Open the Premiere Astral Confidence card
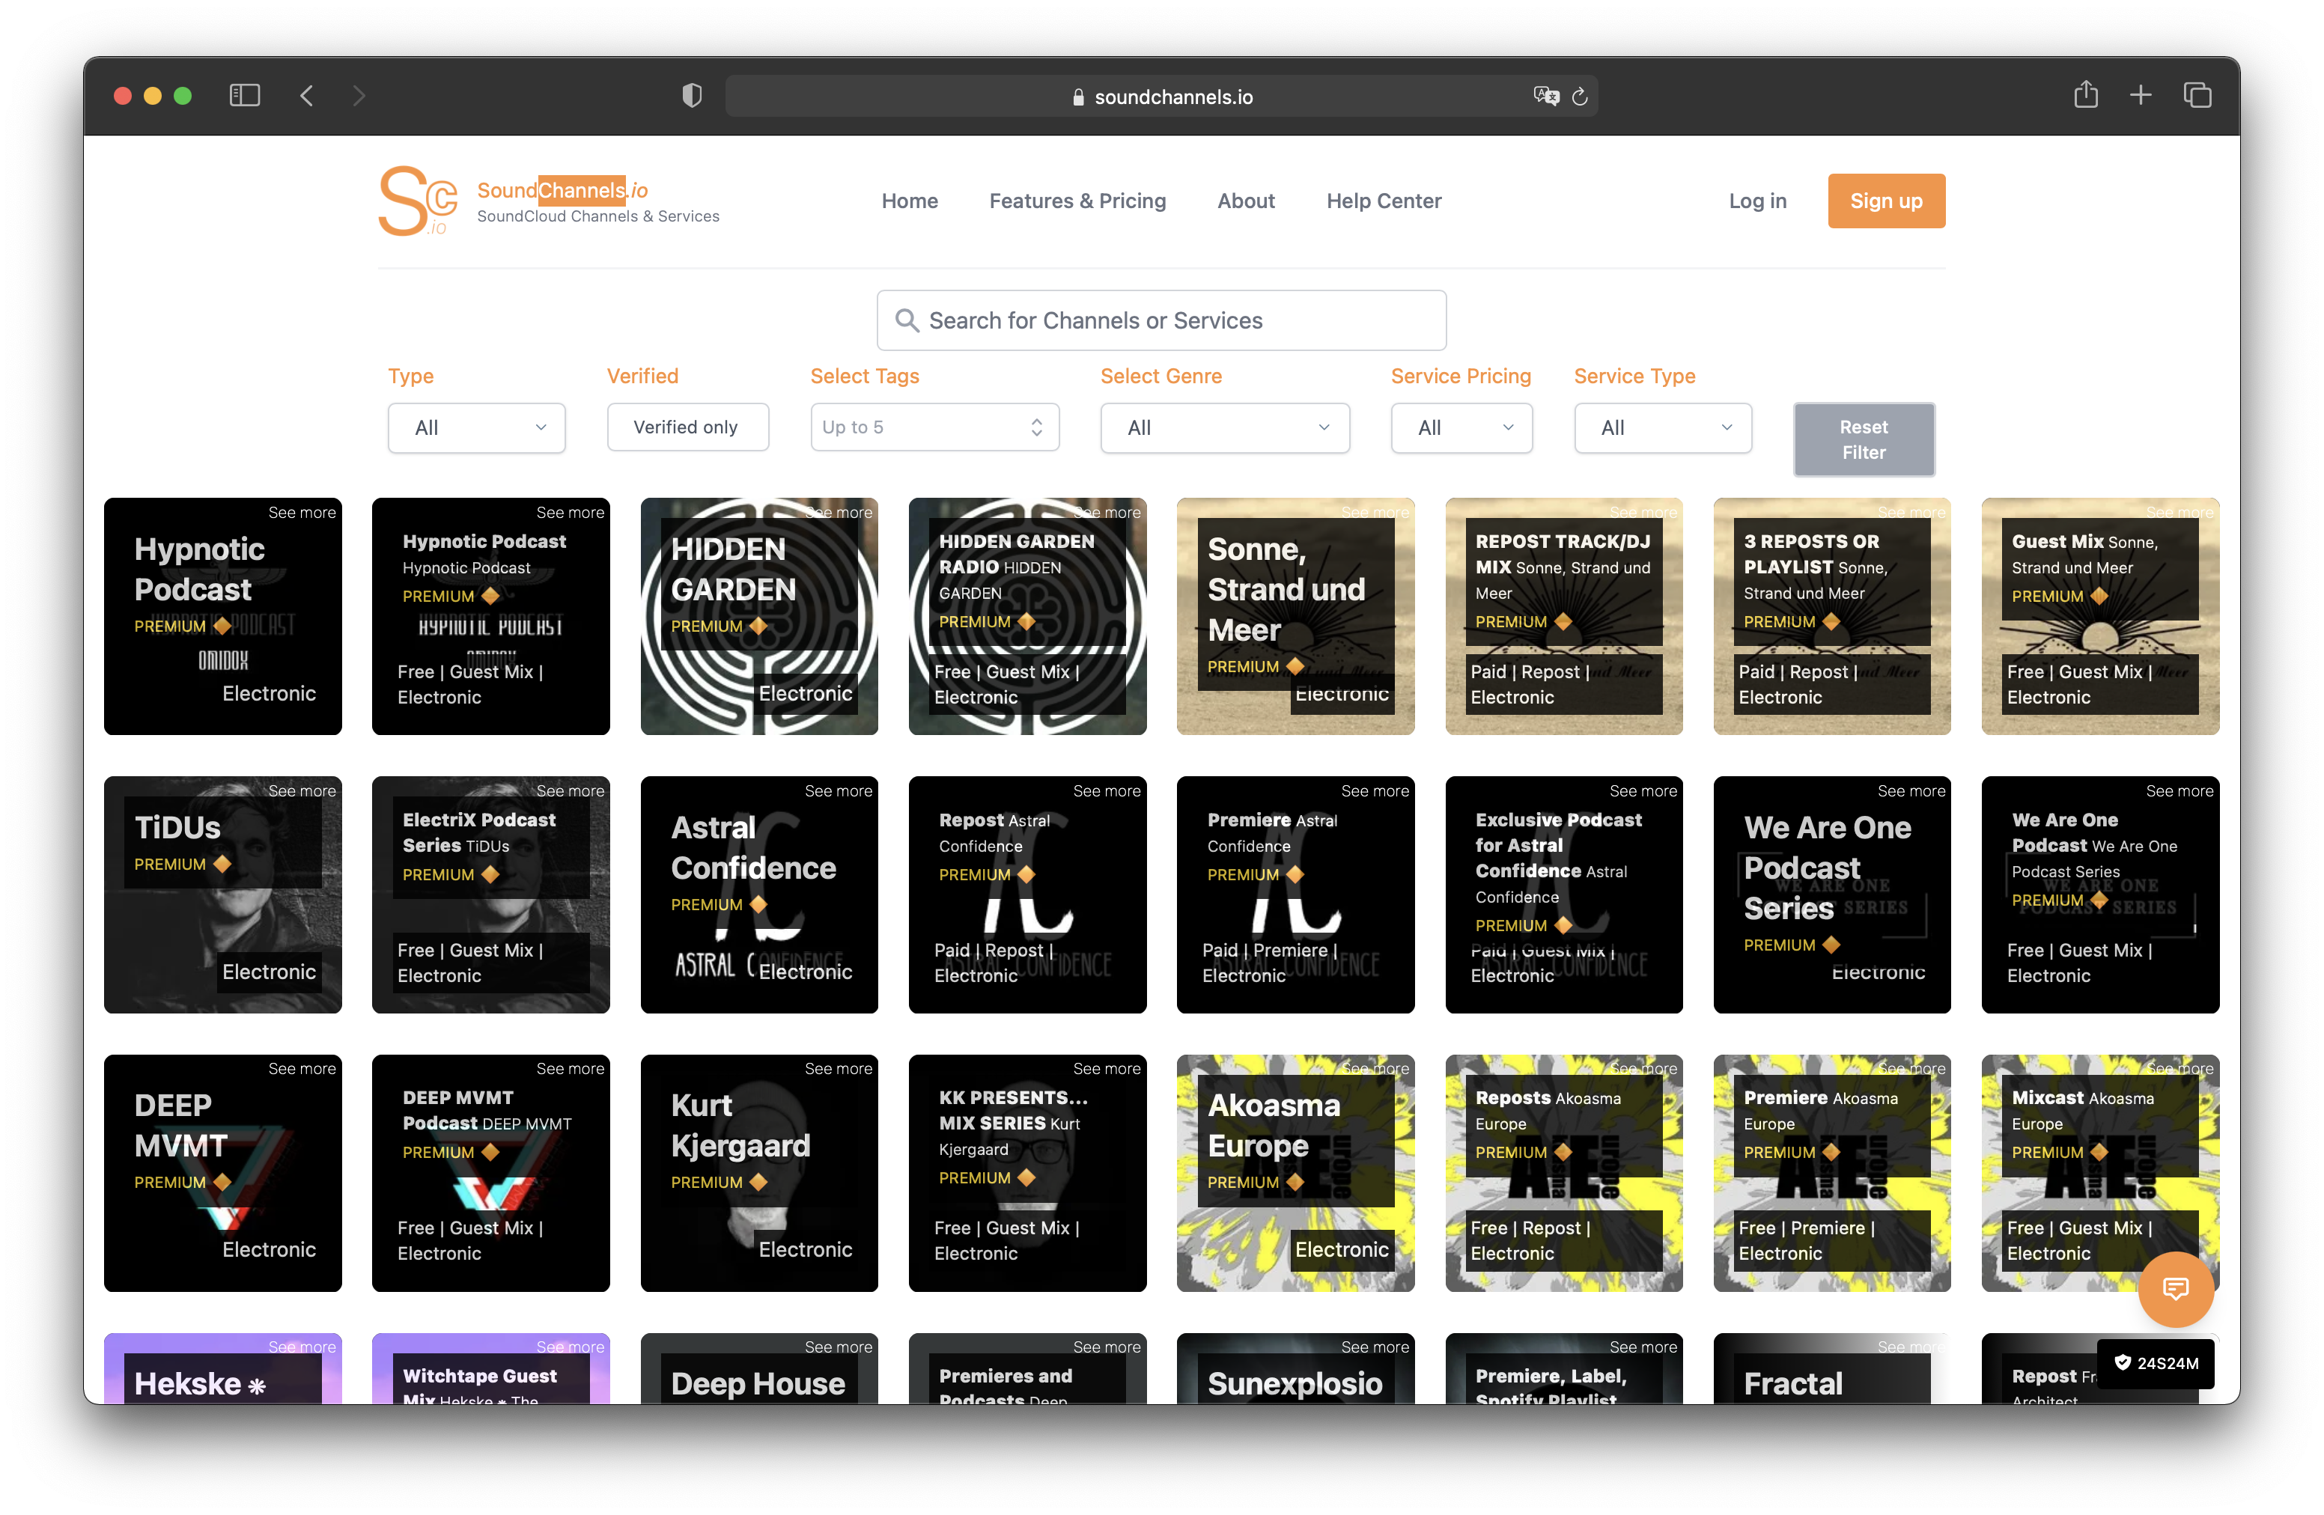 click(1295, 894)
